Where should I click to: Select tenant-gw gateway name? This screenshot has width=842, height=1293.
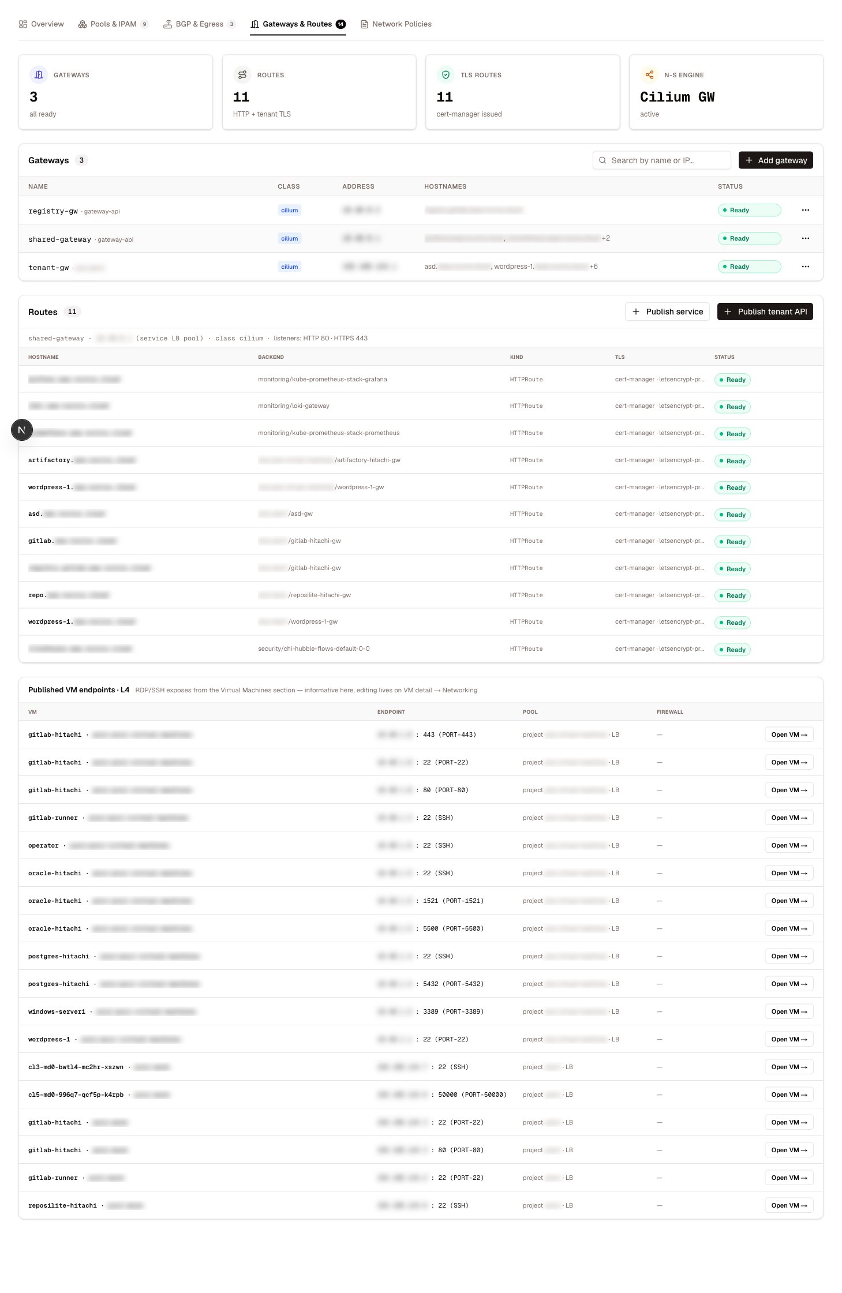(48, 268)
